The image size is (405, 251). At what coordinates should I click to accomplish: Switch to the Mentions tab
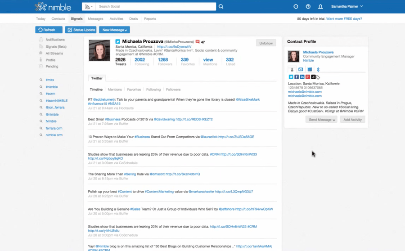click(x=115, y=90)
